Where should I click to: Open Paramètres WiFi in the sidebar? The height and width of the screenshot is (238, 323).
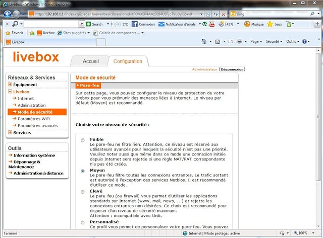34,118
